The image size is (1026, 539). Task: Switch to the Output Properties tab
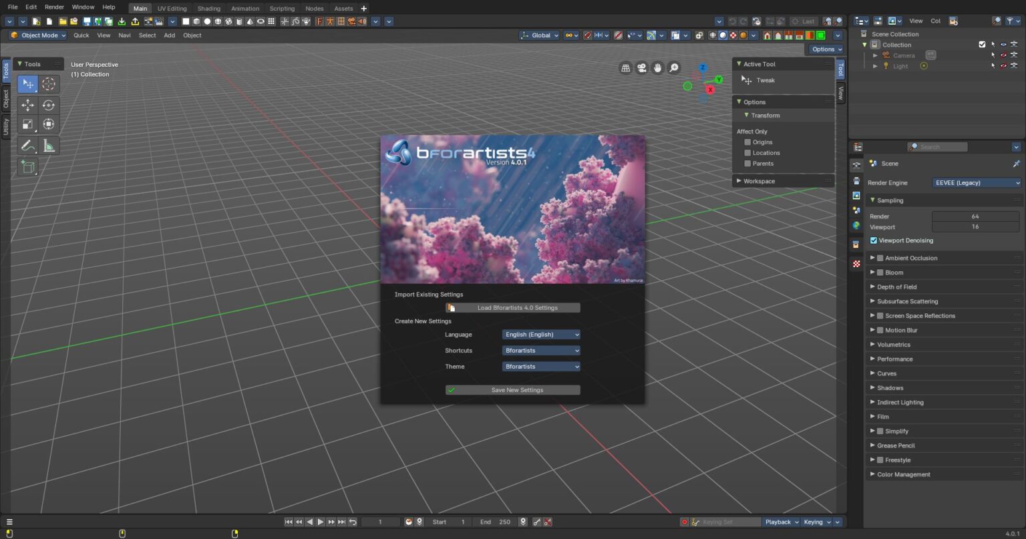(x=857, y=179)
